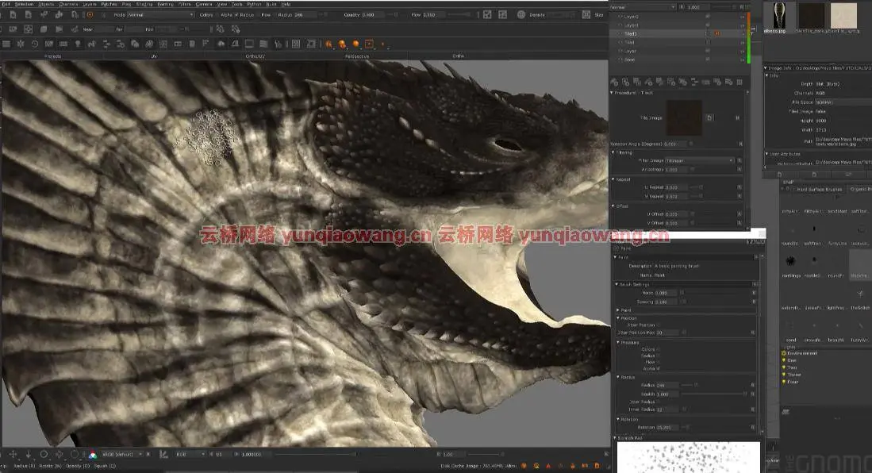Screen dimensions: 872x473
Task: Enable Pressure Flow checkbox
Action: click(x=659, y=362)
